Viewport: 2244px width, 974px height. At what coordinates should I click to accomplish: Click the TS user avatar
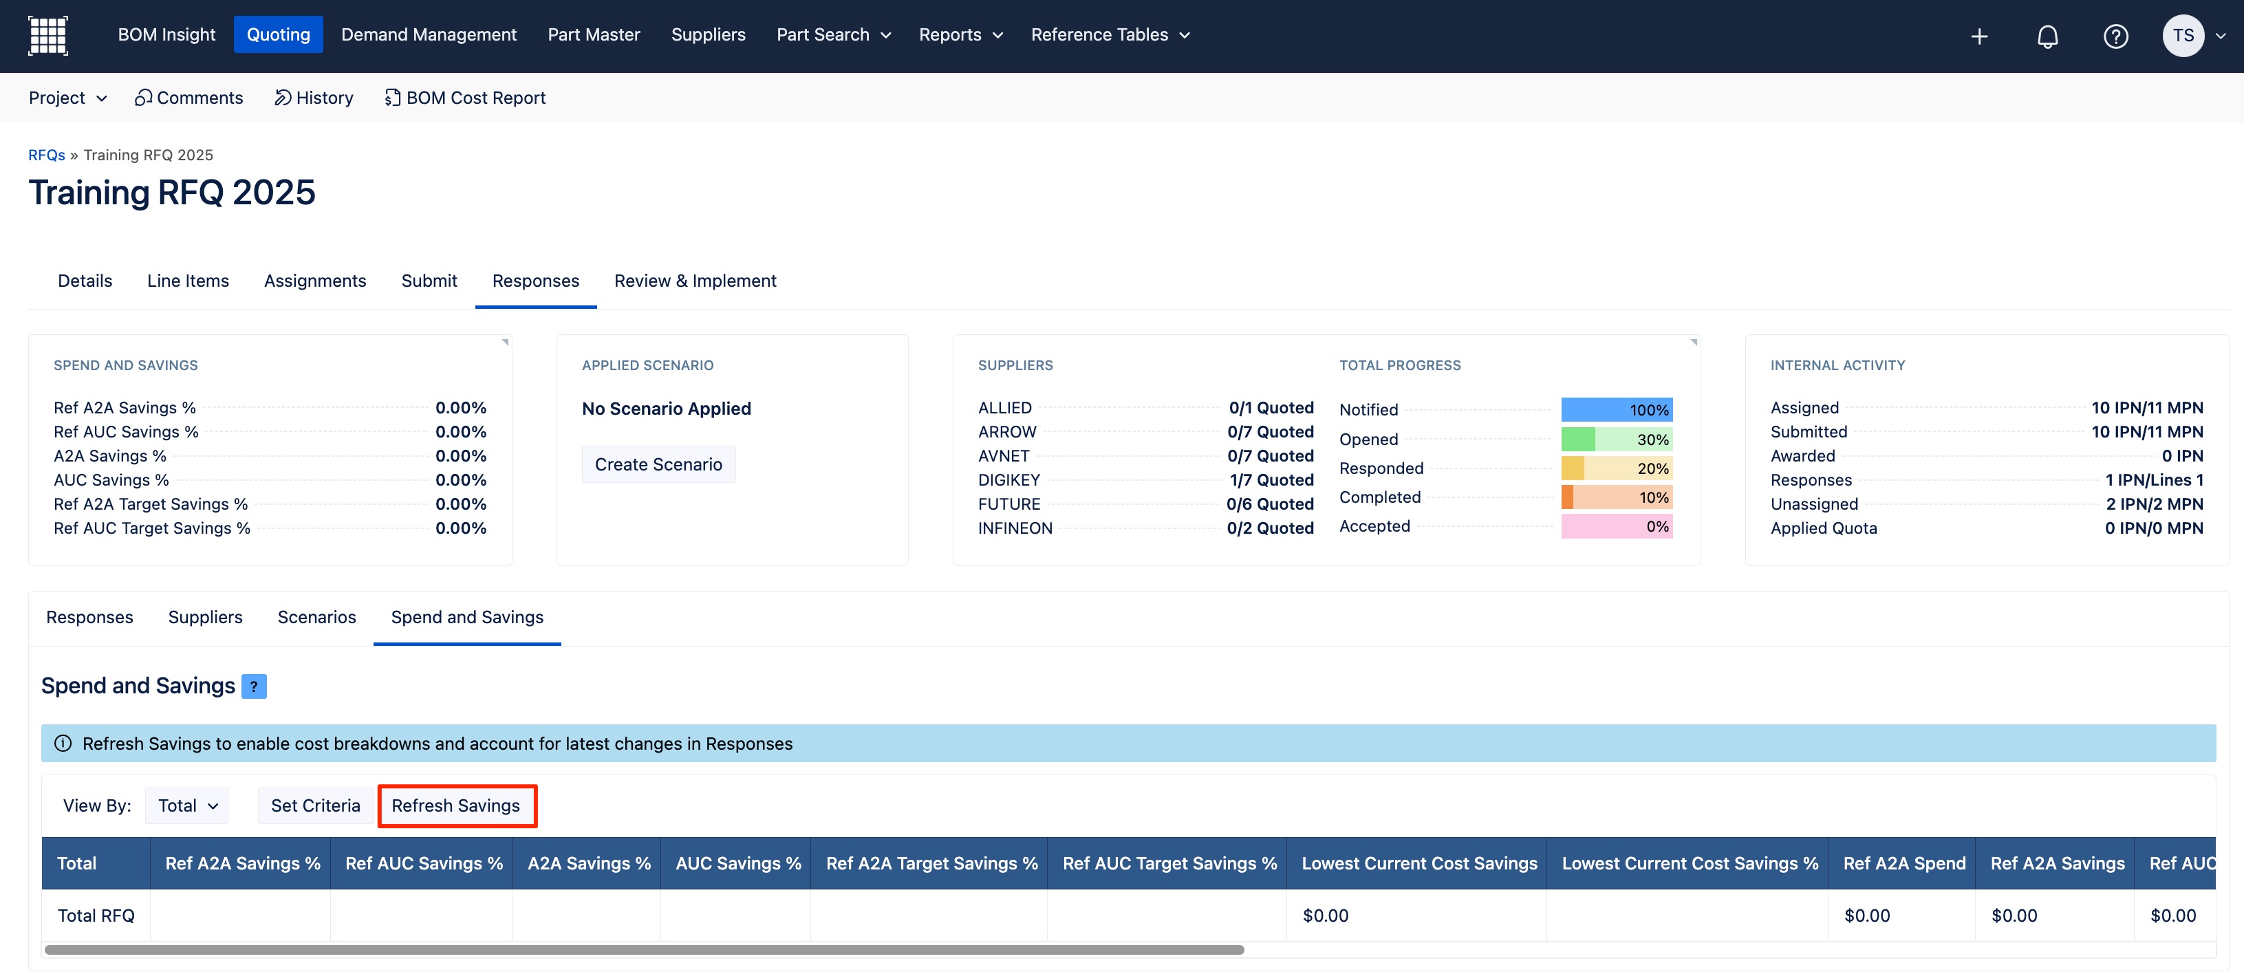click(x=2183, y=36)
